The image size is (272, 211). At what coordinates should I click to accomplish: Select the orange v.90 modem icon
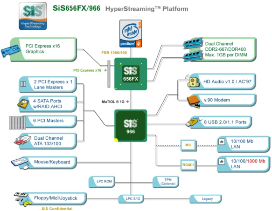[x=194, y=102]
